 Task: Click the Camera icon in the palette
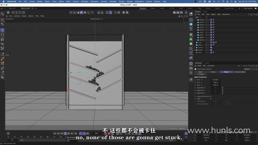pyautogui.click(x=191, y=68)
